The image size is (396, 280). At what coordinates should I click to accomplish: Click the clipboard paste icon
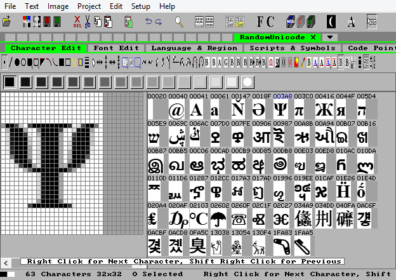[109, 22]
